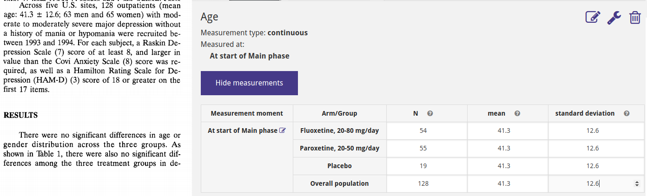647x196 pixels.
Task: Click the Age heading text
Action: click(x=209, y=17)
